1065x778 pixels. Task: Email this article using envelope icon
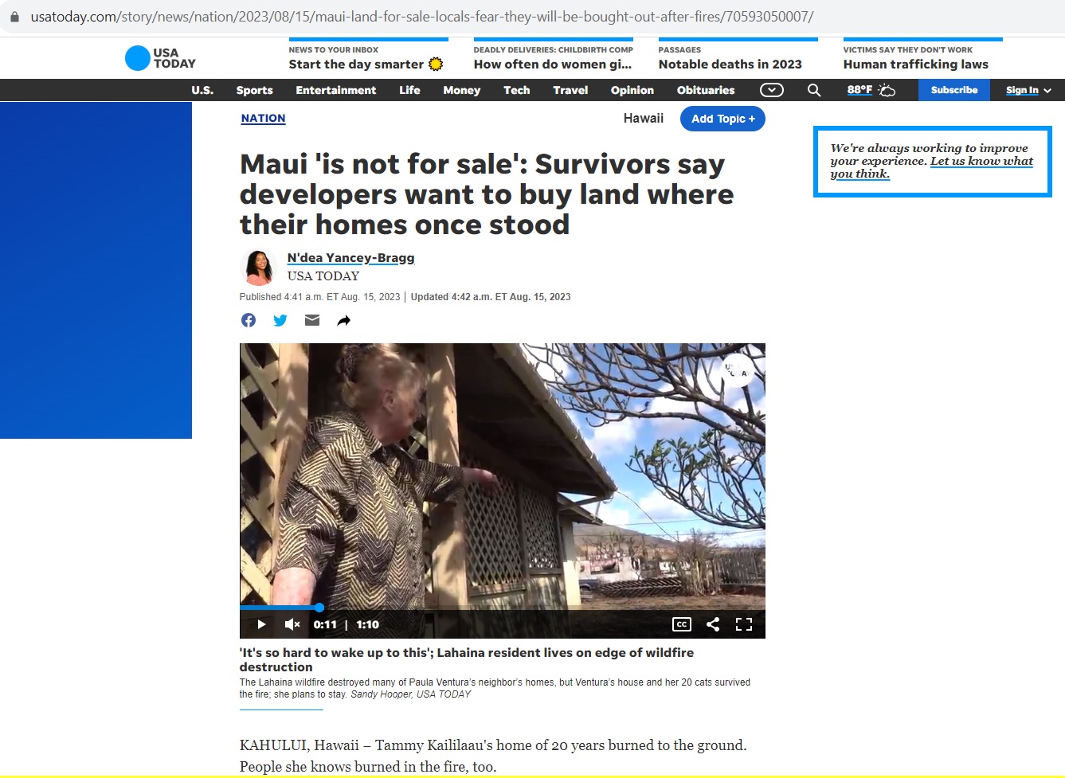312,320
